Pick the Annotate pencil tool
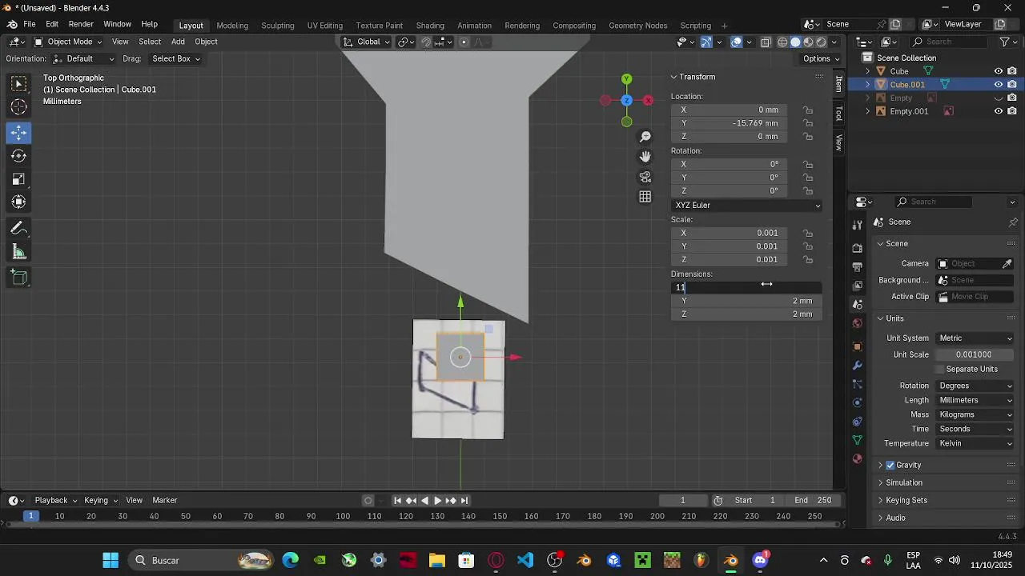Image resolution: width=1025 pixels, height=576 pixels. [19, 229]
